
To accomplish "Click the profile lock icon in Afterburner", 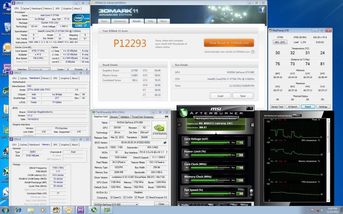I will (179, 205).
